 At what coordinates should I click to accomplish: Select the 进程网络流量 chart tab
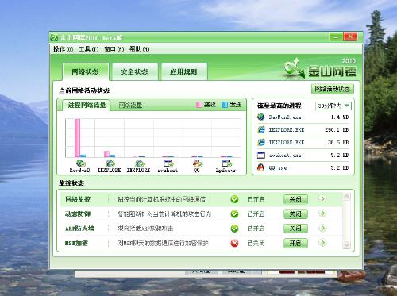pos(87,105)
